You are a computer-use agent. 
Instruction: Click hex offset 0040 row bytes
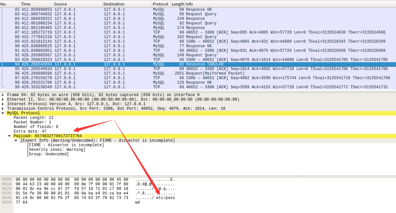coord(72,198)
